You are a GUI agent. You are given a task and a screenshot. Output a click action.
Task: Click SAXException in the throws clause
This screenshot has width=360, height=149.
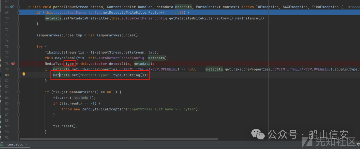tap(295, 7)
